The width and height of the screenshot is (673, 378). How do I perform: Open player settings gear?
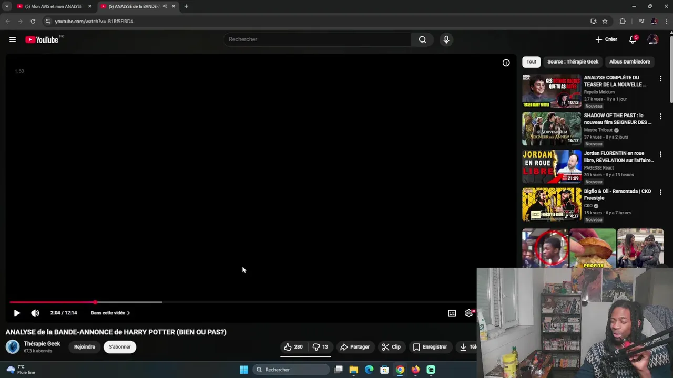(x=469, y=313)
